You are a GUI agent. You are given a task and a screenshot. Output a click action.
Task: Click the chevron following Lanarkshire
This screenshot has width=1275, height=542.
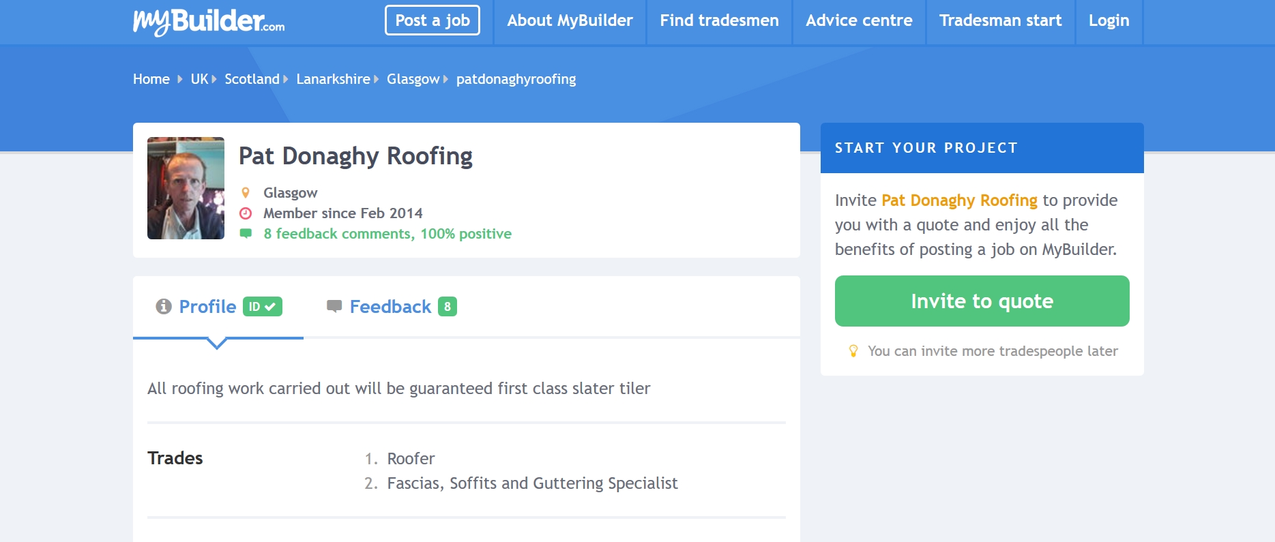tap(375, 79)
